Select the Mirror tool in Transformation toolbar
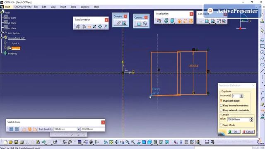The height and width of the screenshot is (149, 265). tap(78, 26)
